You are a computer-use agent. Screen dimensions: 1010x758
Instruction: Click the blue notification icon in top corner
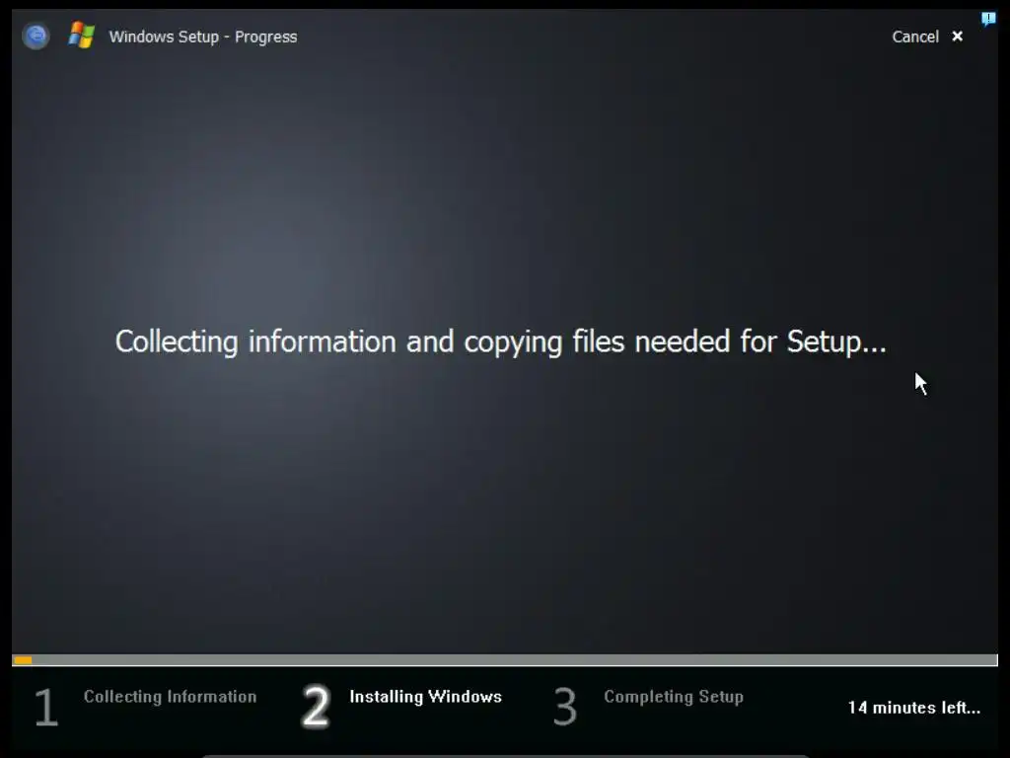pyautogui.click(x=988, y=19)
